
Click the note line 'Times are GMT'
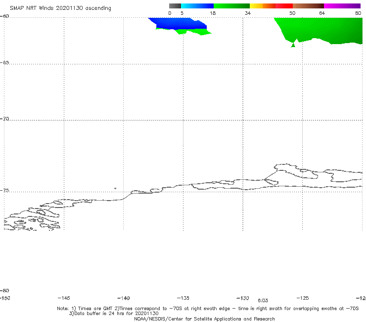[x=95, y=309]
